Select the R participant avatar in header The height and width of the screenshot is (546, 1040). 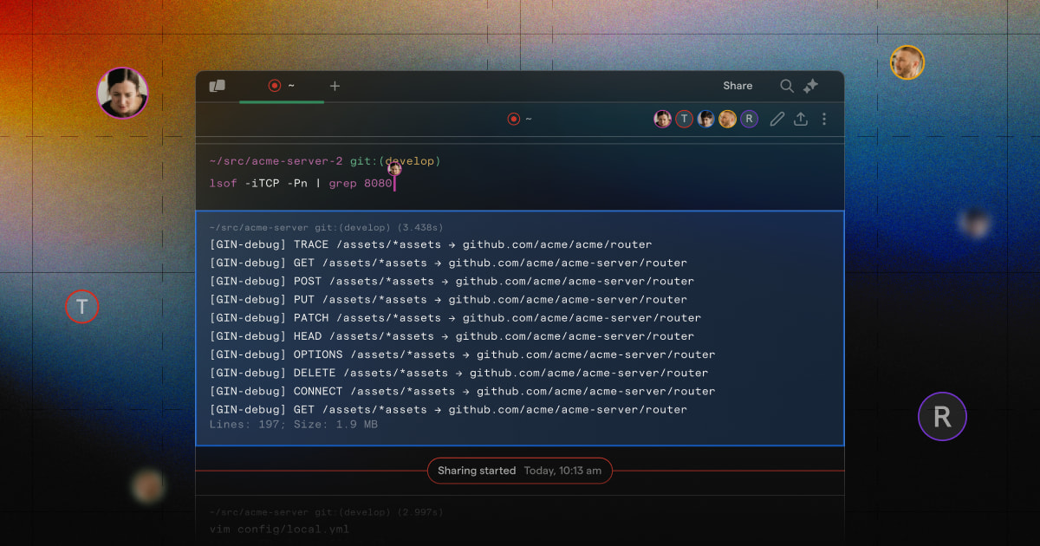pyautogui.click(x=749, y=120)
